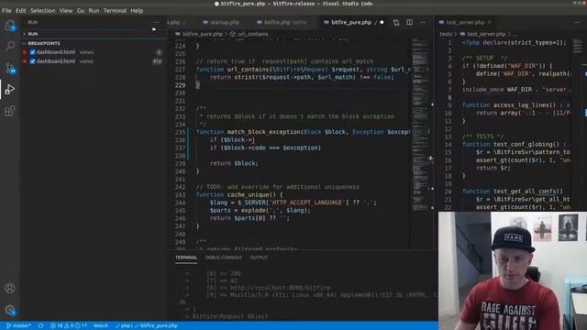Open the Run and Debug view
Image resolution: width=587 pixels, height=330 pixels.
(x=10, y=89)
